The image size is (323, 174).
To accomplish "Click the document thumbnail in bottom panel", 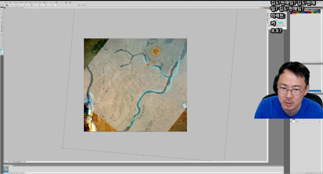I will point(6,169).
